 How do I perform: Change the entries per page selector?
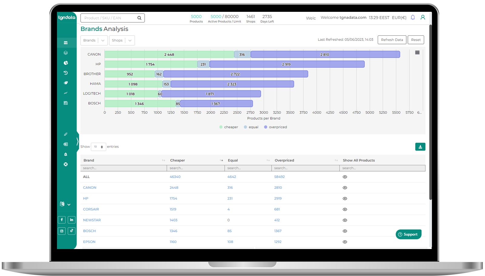(x=99, y=147)
